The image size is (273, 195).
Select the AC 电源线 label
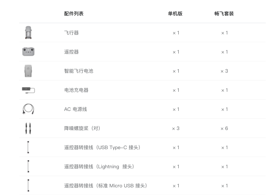76,109
